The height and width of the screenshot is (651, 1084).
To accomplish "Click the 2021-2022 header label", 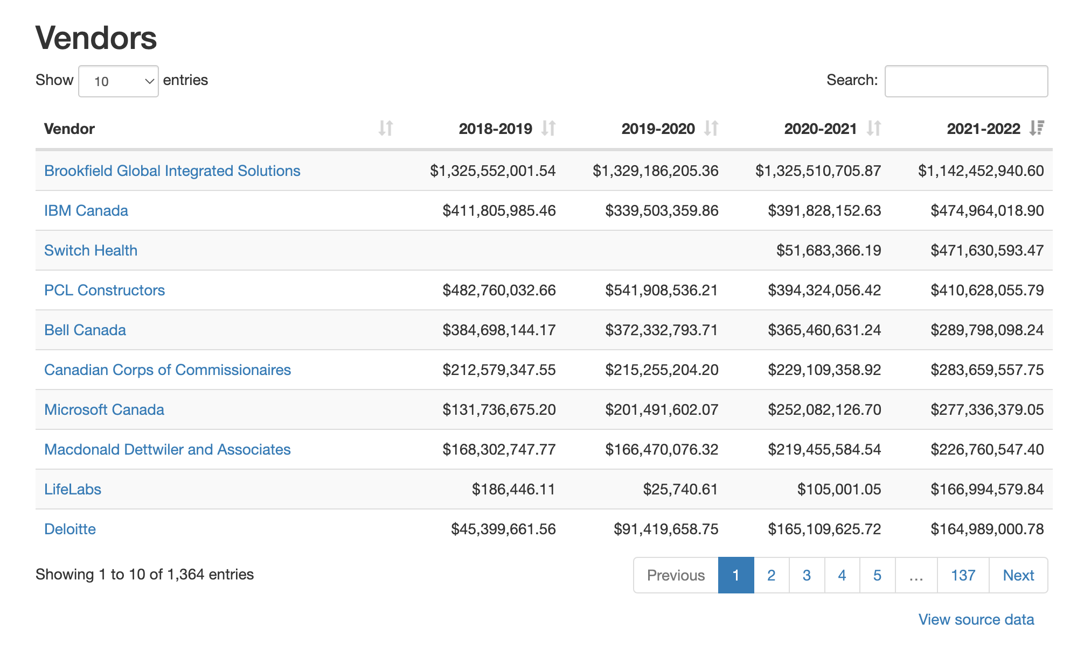I will (x=984, y=129).
